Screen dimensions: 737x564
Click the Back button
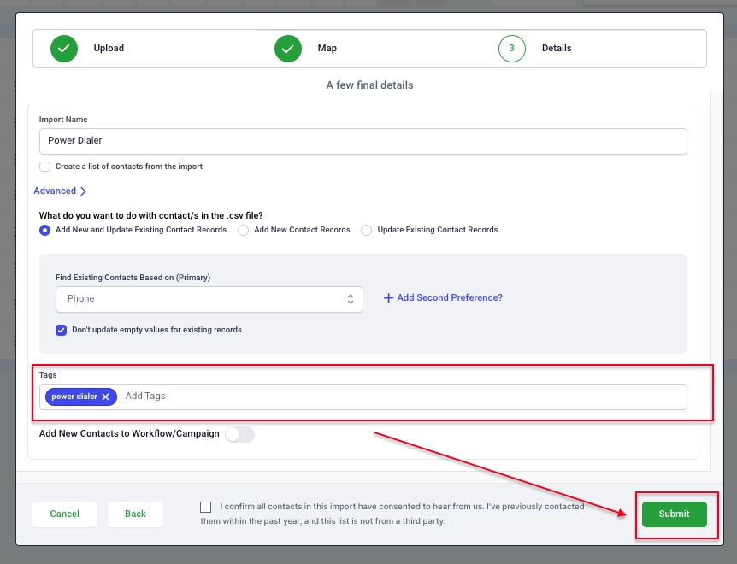[135, 514]
